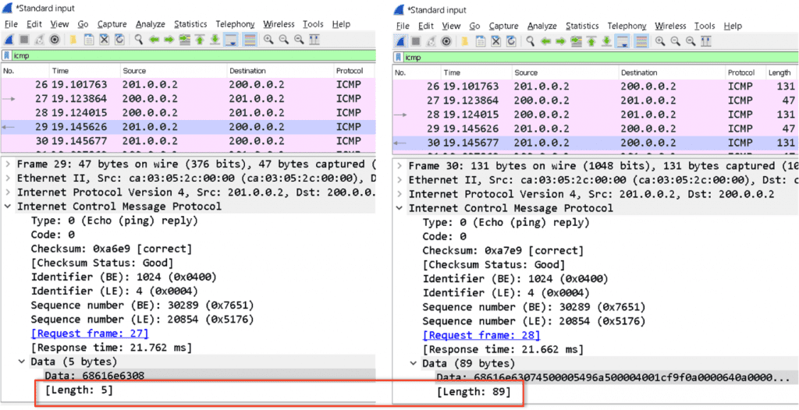
Task: Toggle packet colorization in left window
Action: tap(249, 39)
